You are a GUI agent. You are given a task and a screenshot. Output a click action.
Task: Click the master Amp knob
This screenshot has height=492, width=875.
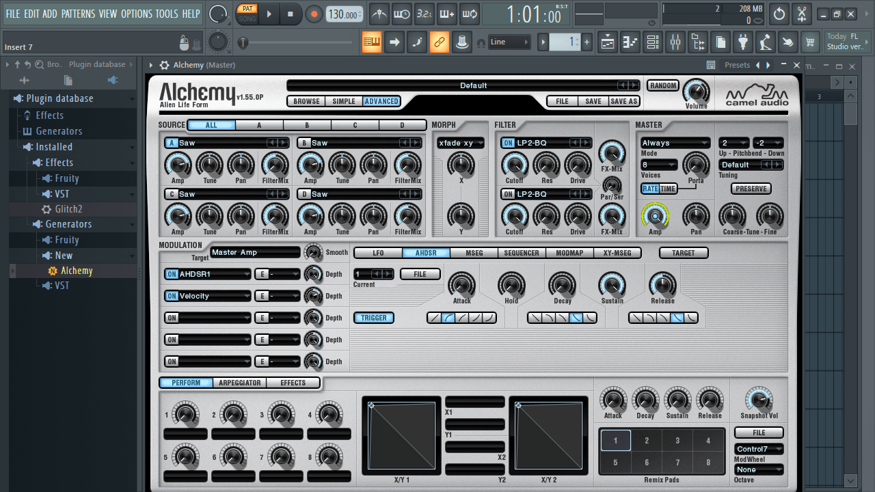(x=655, y=216)
